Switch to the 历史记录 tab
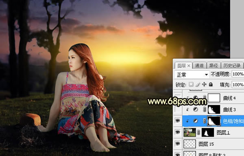The height and width of the screenshot is (156, 244). (x=232, y=66)
